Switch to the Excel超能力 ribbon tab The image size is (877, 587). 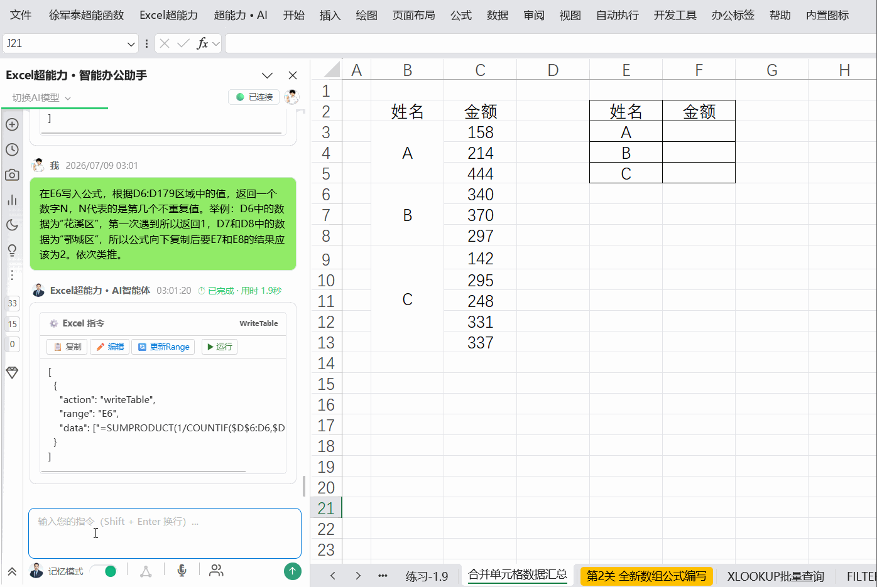pyautogui.click(x=169, y=15)
